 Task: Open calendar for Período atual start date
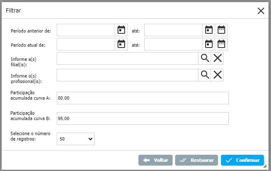pos(121,44)
